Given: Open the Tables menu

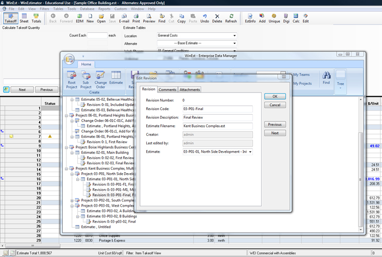Looking at the screenshot, I should 58,9.
